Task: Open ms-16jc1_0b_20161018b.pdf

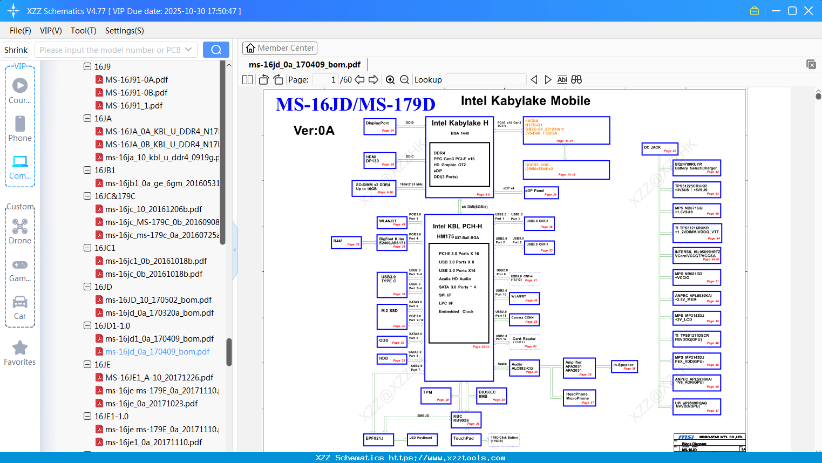Action: pos(156,261)
